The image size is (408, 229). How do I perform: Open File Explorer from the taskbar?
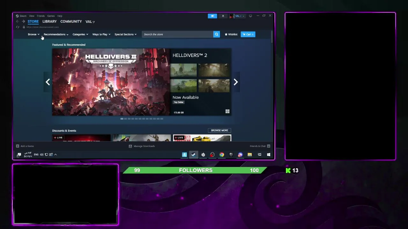pos(250,155)
